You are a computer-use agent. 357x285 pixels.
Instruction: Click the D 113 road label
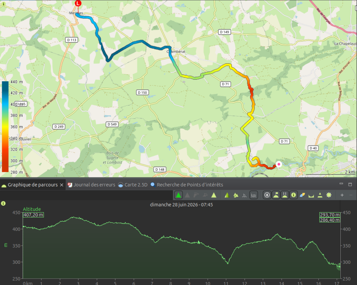(72, 40)
